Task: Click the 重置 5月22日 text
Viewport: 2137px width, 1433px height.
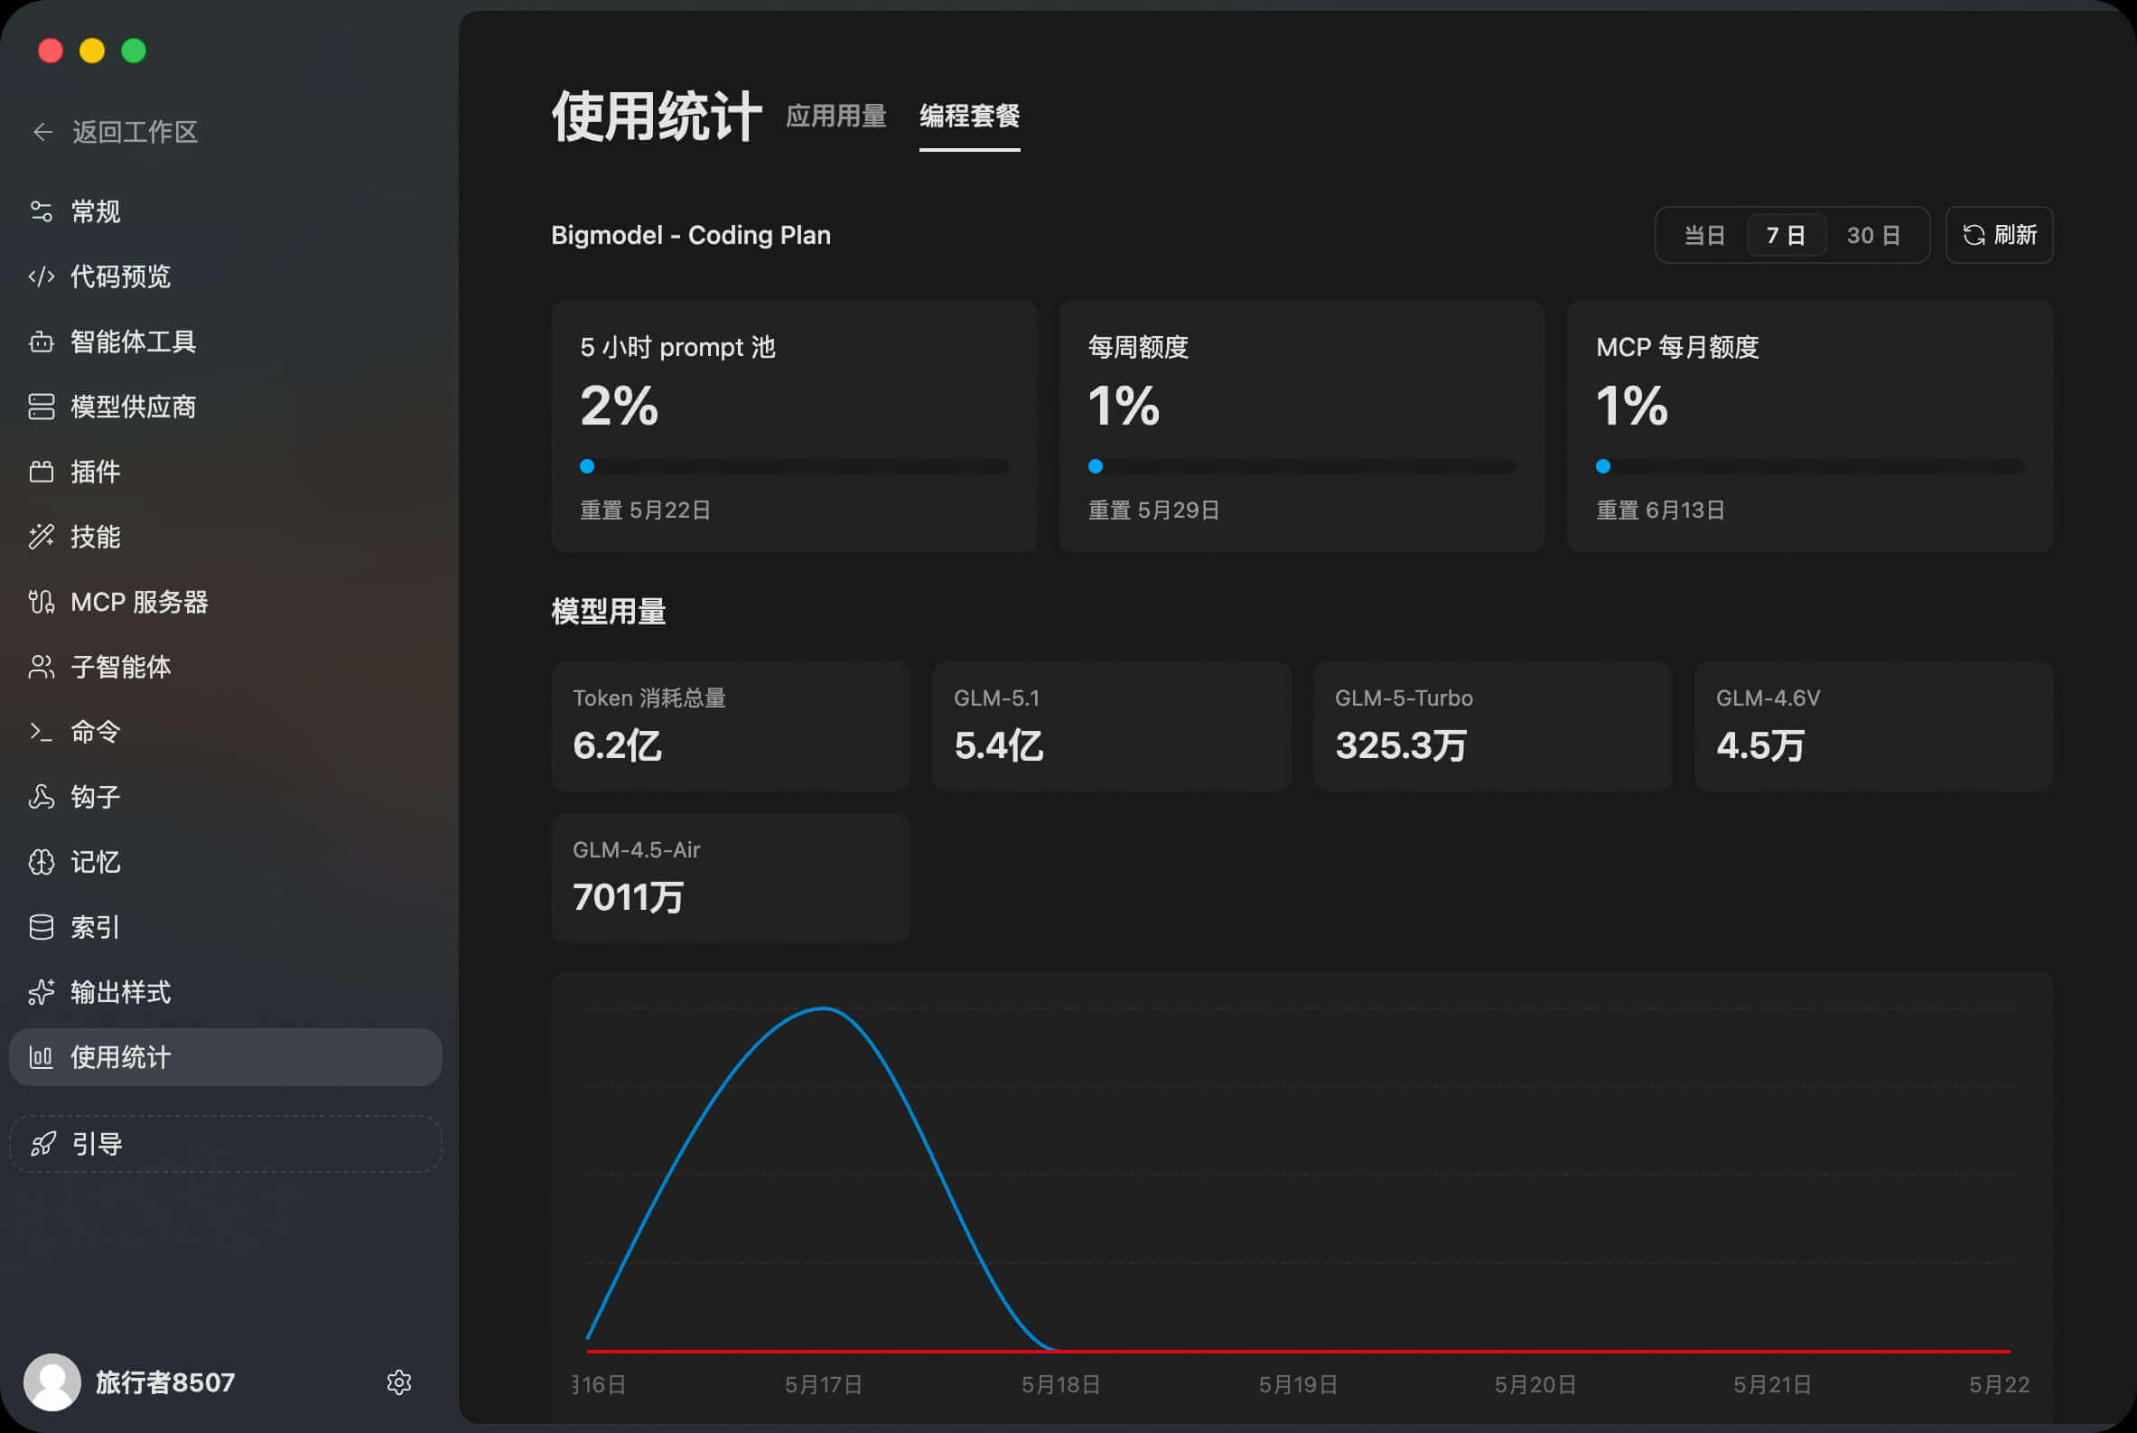Action: click(646, 510)
